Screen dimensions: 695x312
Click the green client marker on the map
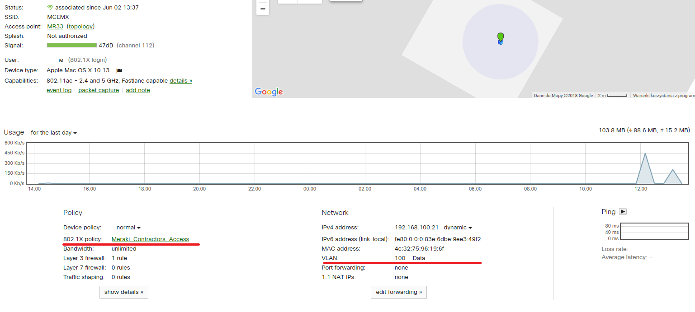(x=501, y=37)
